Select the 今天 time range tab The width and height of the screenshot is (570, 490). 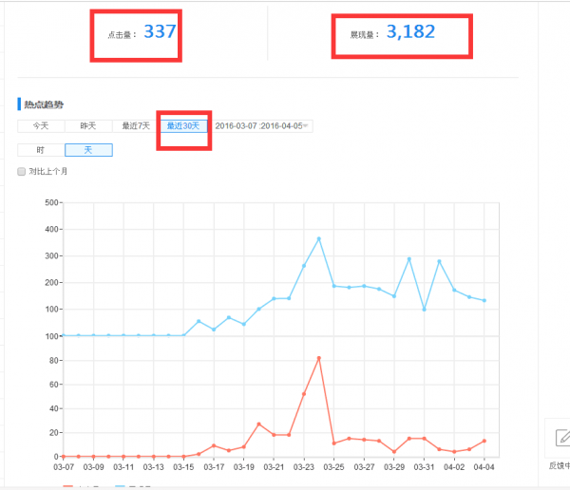click(x=41, y=125)
